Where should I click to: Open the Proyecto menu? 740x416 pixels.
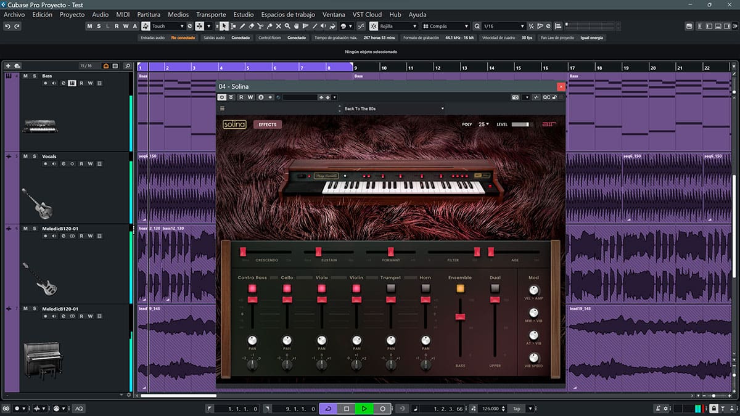(x=72, y=14)
